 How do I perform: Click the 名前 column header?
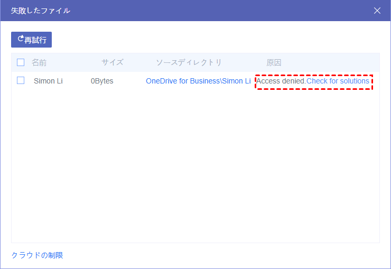pos(39,62)
